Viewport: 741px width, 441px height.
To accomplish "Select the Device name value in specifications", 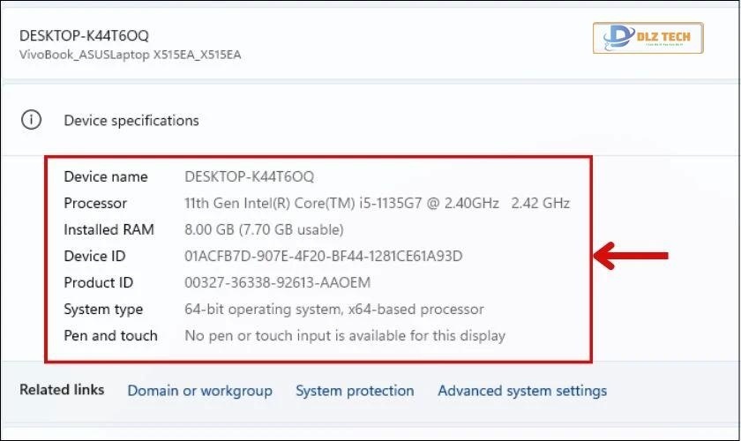I will pos(249,176).
